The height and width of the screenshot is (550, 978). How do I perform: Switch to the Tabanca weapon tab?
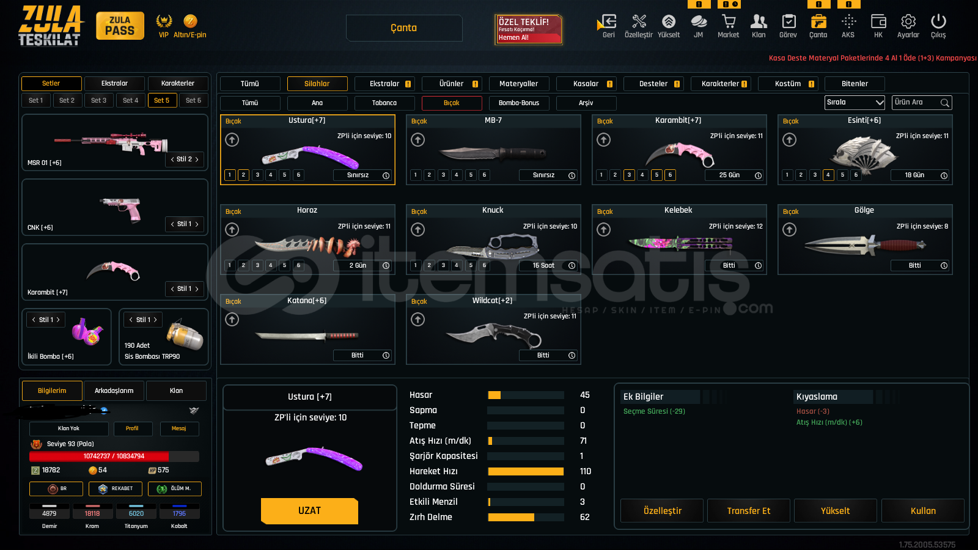384,103
